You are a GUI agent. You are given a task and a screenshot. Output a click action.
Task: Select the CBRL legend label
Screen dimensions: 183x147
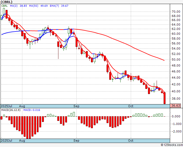click(5, 6)
